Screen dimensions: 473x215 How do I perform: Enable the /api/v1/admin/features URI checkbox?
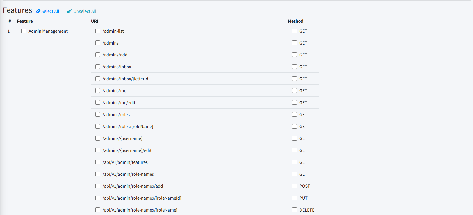(x=98, y=162)
